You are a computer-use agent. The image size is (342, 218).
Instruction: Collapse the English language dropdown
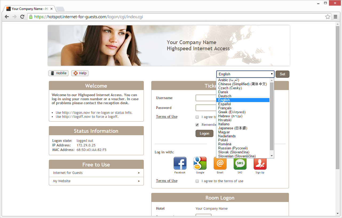(245, 74)
